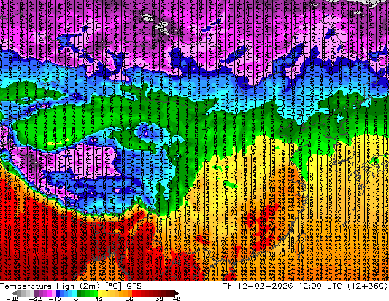The height and width of the screenshot is (301, 389).
Task: Click the gray left arrow end of color scale
Action: click(x=13, y=293)
